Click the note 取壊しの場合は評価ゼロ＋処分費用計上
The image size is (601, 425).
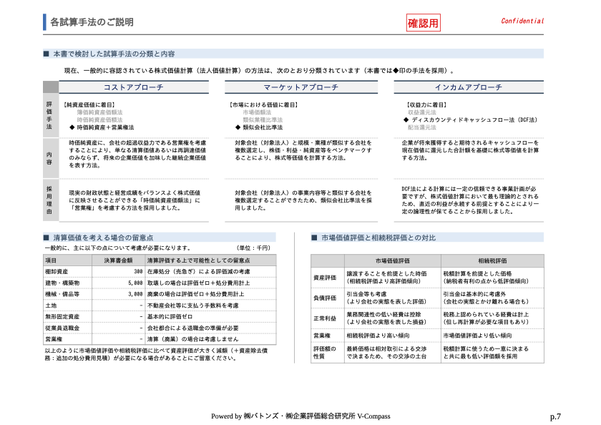pos(199,283)
